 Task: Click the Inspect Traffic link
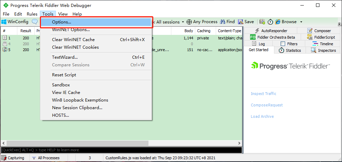tap(264, 94)
